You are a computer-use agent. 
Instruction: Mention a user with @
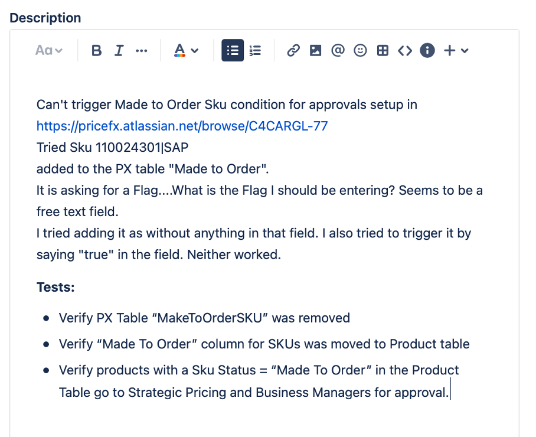coord(338,51)
